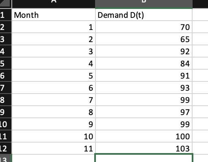
Task: Select the entire sheet using corner triangle
Action: point(5,3)
